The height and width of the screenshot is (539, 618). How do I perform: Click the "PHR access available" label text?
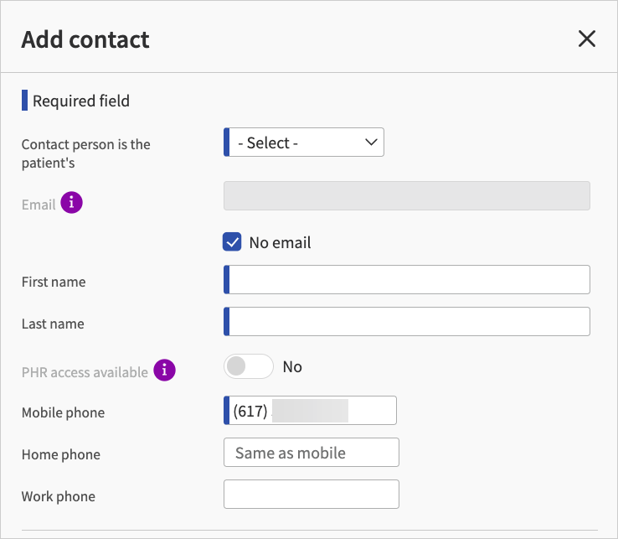pyautogui.click(x=85, y=372)
